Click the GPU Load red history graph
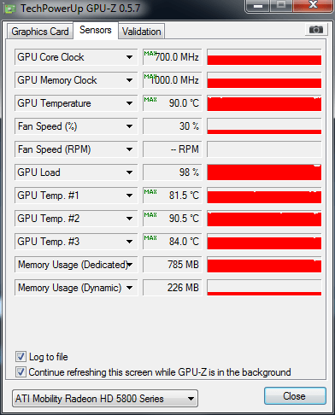The width and height of the screenshot is (335, 415). (264, 172)
